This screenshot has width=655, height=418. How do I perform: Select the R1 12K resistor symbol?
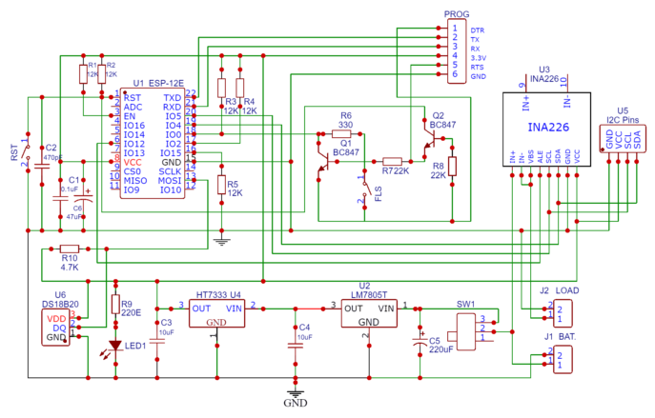(83, 74)
